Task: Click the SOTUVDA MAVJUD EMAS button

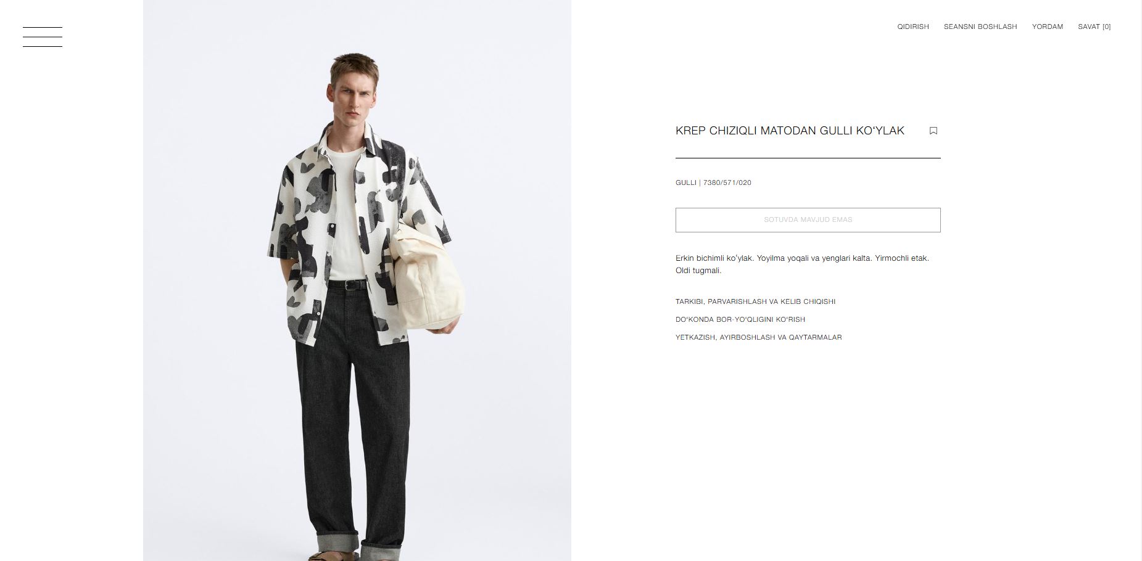Action: coord(808,220)
